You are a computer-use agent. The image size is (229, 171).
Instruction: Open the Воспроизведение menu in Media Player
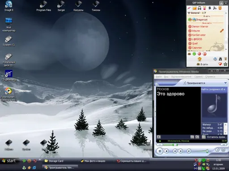pyautogui.click(x=181, y=77)
